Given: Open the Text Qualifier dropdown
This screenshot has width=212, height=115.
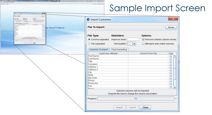Looking at the screenshot, I should tap(134, 44).
